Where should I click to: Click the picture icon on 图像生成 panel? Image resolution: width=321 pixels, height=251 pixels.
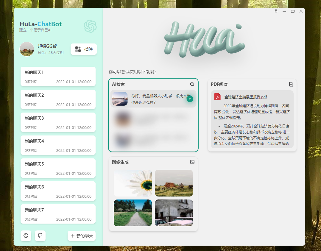192,162
